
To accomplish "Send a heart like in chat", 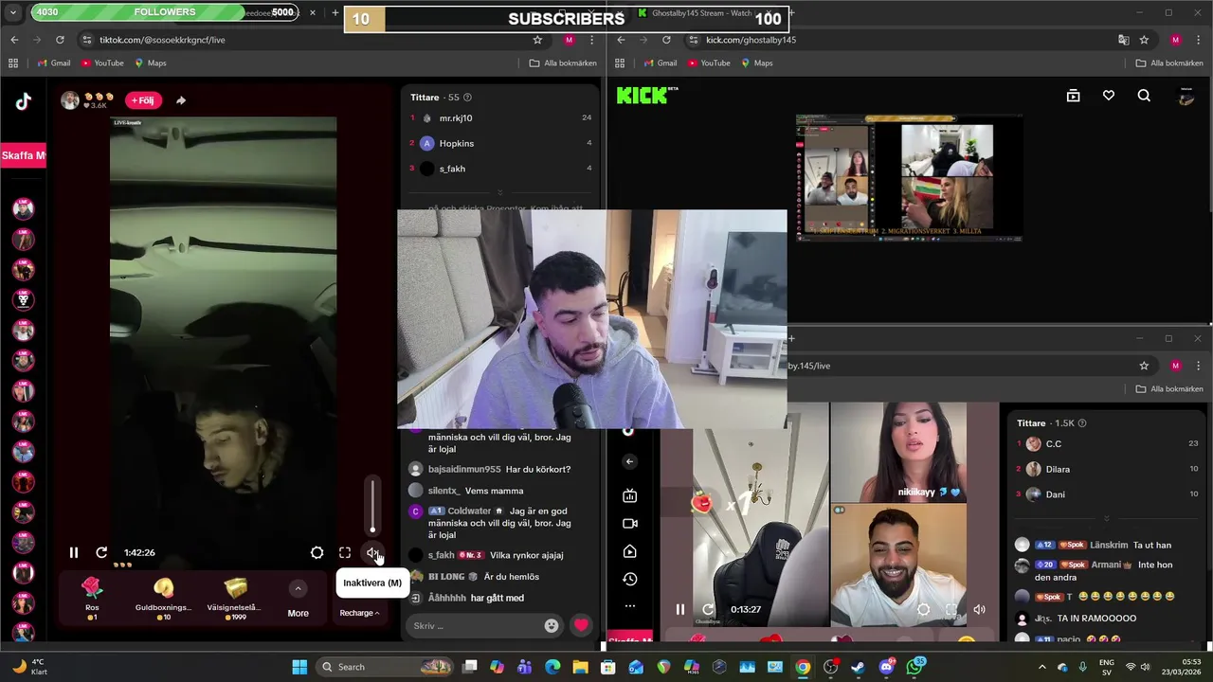I will click(x=581, y=625).
